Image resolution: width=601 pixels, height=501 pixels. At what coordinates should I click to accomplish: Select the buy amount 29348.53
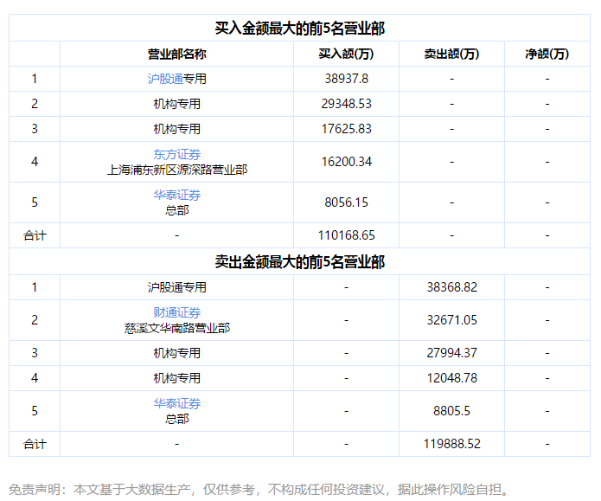(x=347, y=104)
